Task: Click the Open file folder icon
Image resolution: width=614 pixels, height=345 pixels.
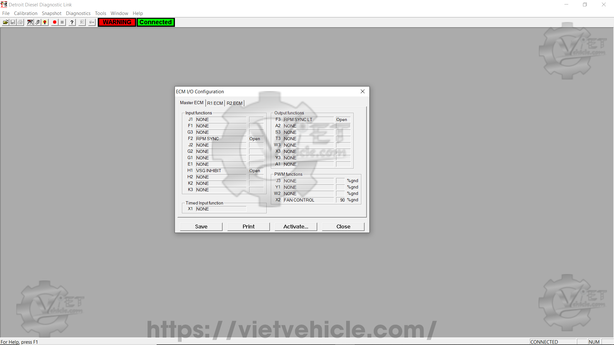Action: tap(5, 22)
